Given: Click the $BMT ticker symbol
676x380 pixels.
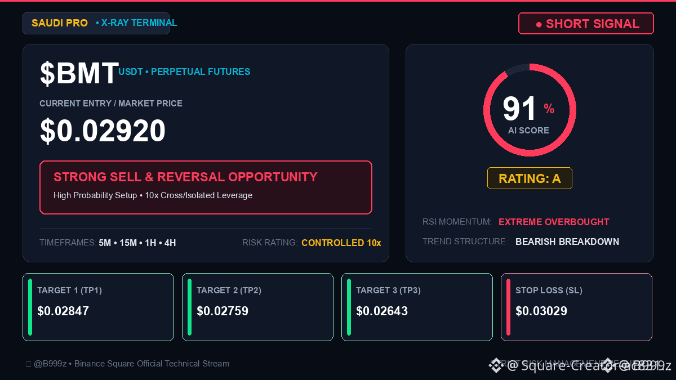Looking at the screenshot, I should point(79,74).
